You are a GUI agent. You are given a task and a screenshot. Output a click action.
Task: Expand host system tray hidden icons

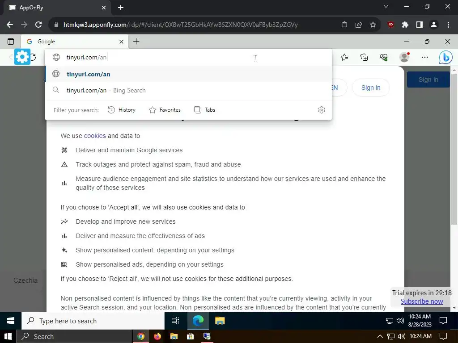click(380, 336)
